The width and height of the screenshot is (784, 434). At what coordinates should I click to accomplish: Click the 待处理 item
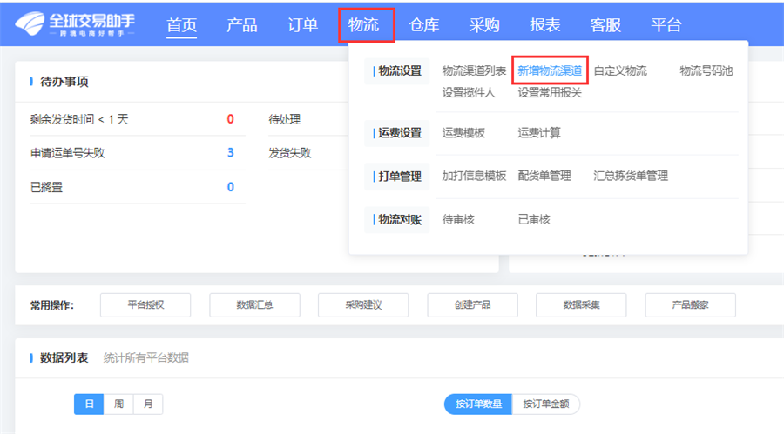pyautogui.click(x=285, y=119)
